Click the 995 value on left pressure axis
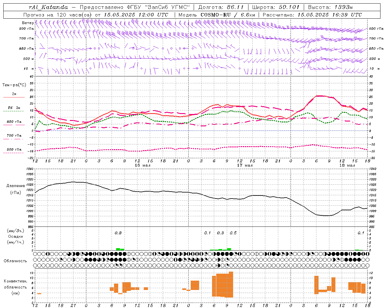The image size is (385, 308). pyautogui.click(x=30, y=217)
